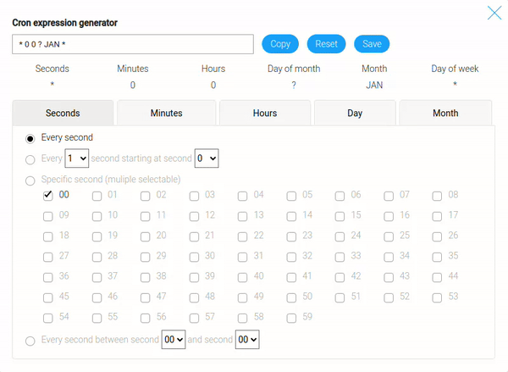Select the Every second between radio option

pyautogui.click(x=31, y=341)
